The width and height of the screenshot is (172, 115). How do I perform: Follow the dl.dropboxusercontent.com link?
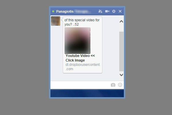pos(83,67)
